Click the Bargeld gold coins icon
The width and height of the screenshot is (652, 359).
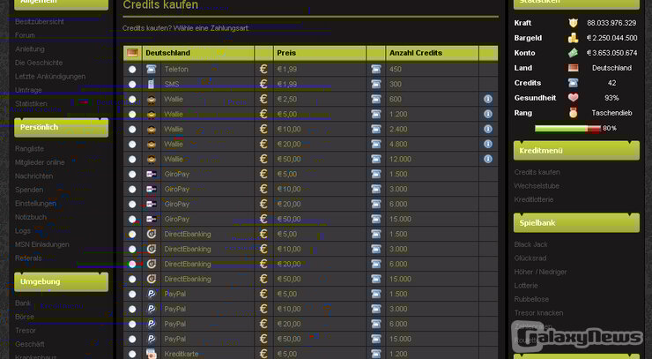[x=573, y=38]
